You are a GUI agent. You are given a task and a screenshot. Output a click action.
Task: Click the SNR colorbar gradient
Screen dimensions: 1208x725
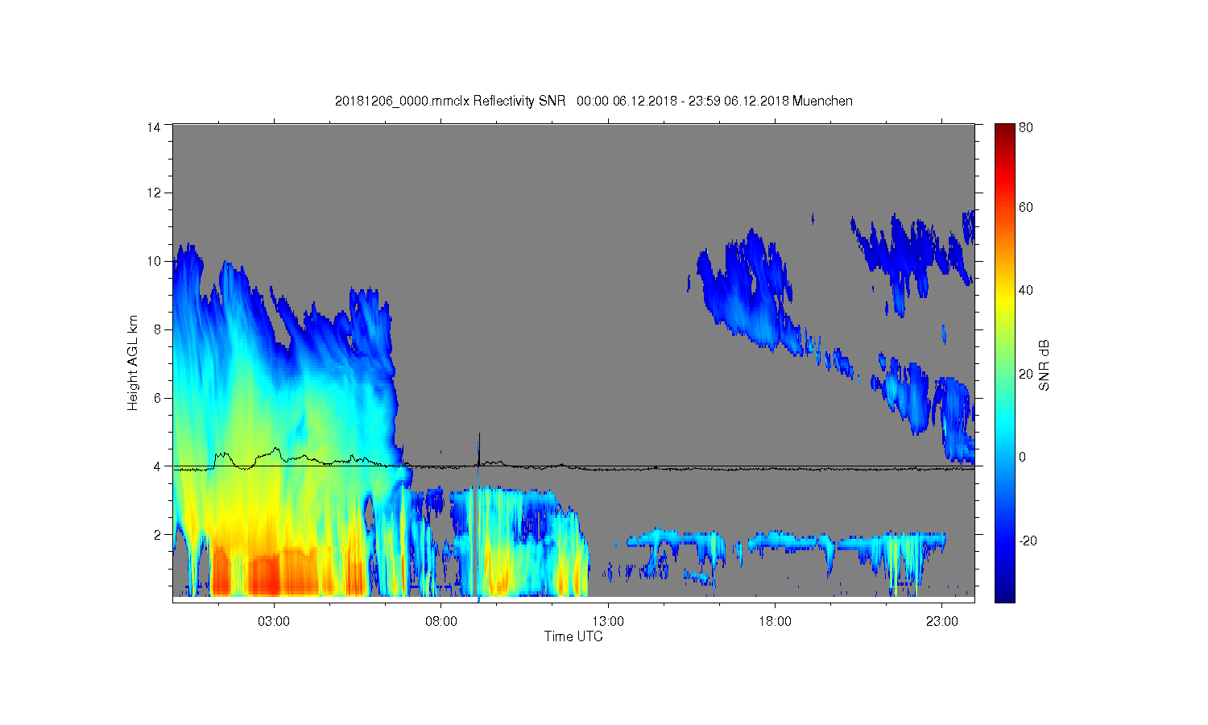pos(1004,362)
